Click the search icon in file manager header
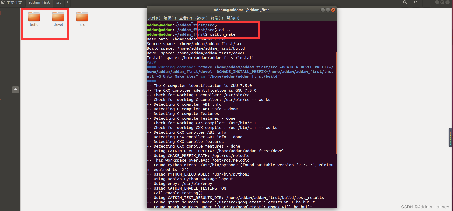453x211 pixels. [405, 2]
